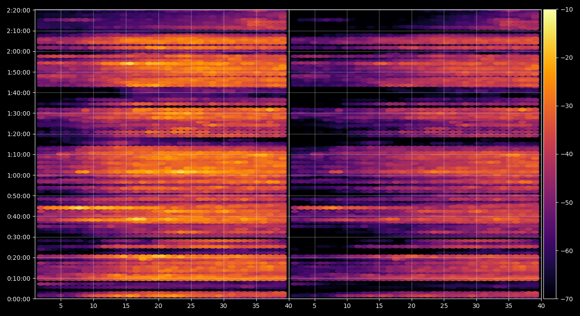Click x-axis tick 25 of left heatmap
Screen dimensions: 580x316
tap(191, 306)
